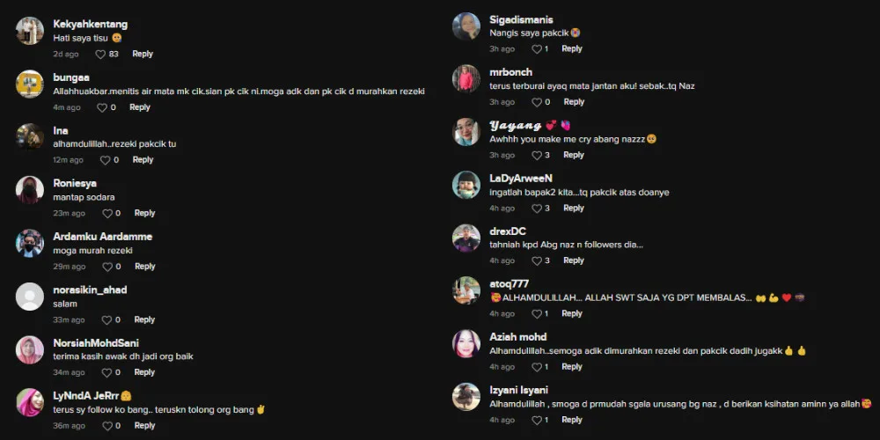Reply to mrbonch's comment
The width and height of the screenshot is (880, 440).
[x=574, y=102]
